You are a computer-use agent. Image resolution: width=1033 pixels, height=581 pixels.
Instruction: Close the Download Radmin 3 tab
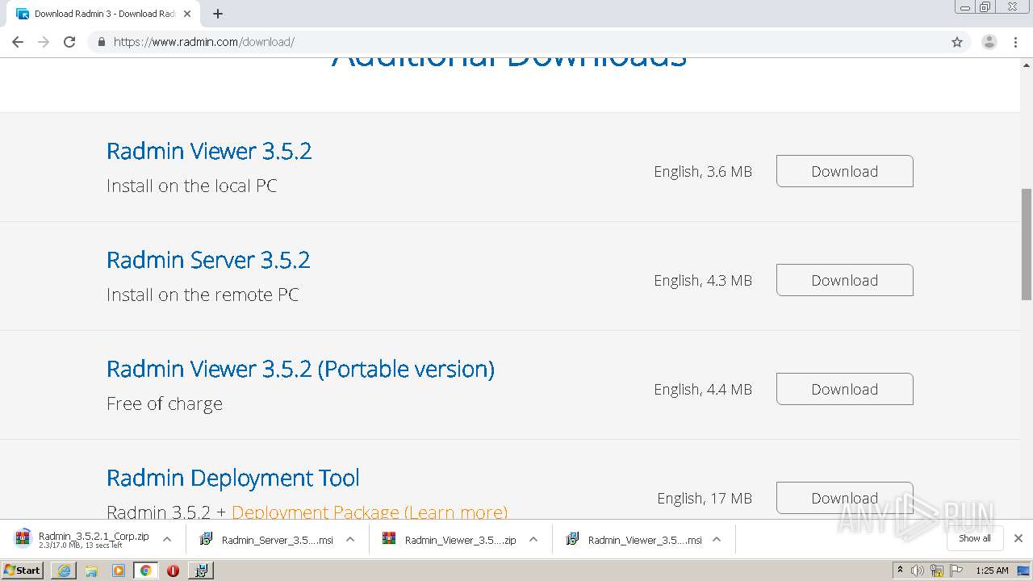click(x=188, y=14)
